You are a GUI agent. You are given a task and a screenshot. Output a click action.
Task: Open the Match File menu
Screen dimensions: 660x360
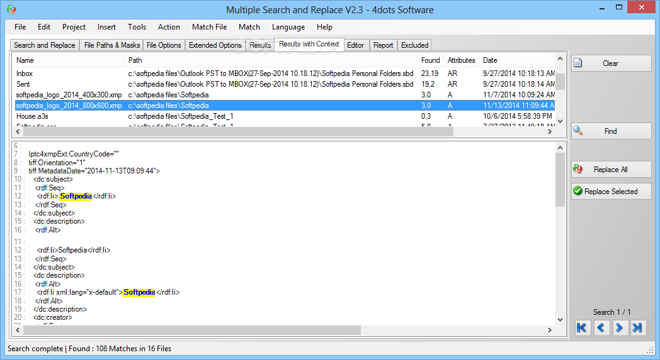[209, 27]
